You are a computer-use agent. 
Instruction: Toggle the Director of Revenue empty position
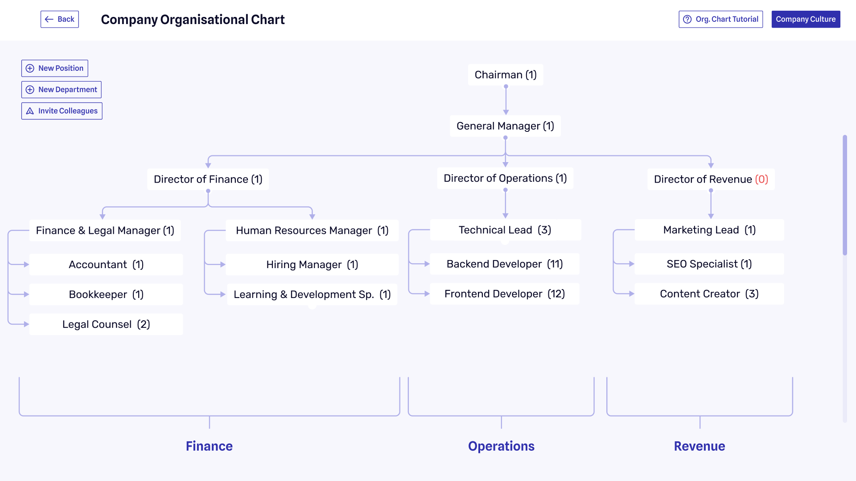[x=711, y=179]
